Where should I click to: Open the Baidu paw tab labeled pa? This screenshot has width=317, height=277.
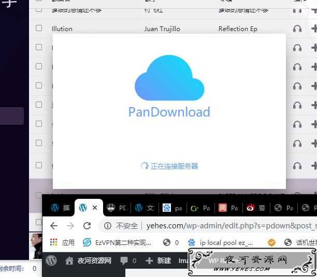172,208
